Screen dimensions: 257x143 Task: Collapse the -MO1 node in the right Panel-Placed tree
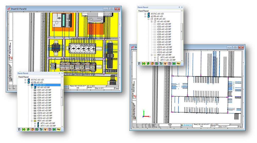coord(152,55)
